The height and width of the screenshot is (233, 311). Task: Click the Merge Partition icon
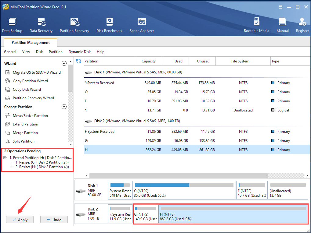8,132
